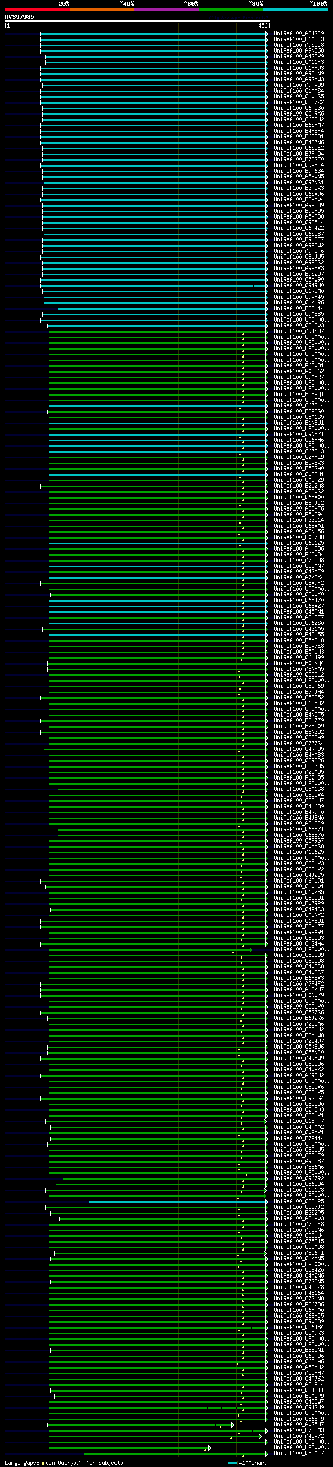Select hit label UniRef100_Q56FH6
This screenshot has height=1467, width=333.
[299, 440]
